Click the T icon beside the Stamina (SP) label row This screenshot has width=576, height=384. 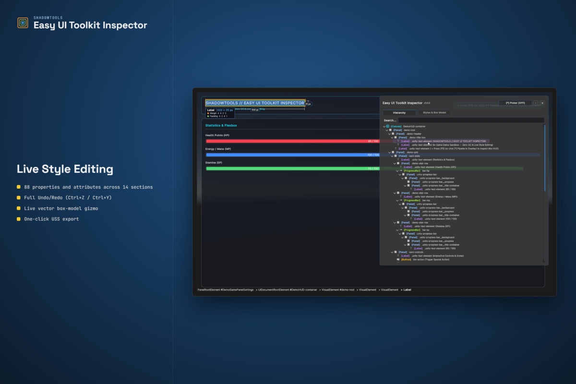(401, 226)
